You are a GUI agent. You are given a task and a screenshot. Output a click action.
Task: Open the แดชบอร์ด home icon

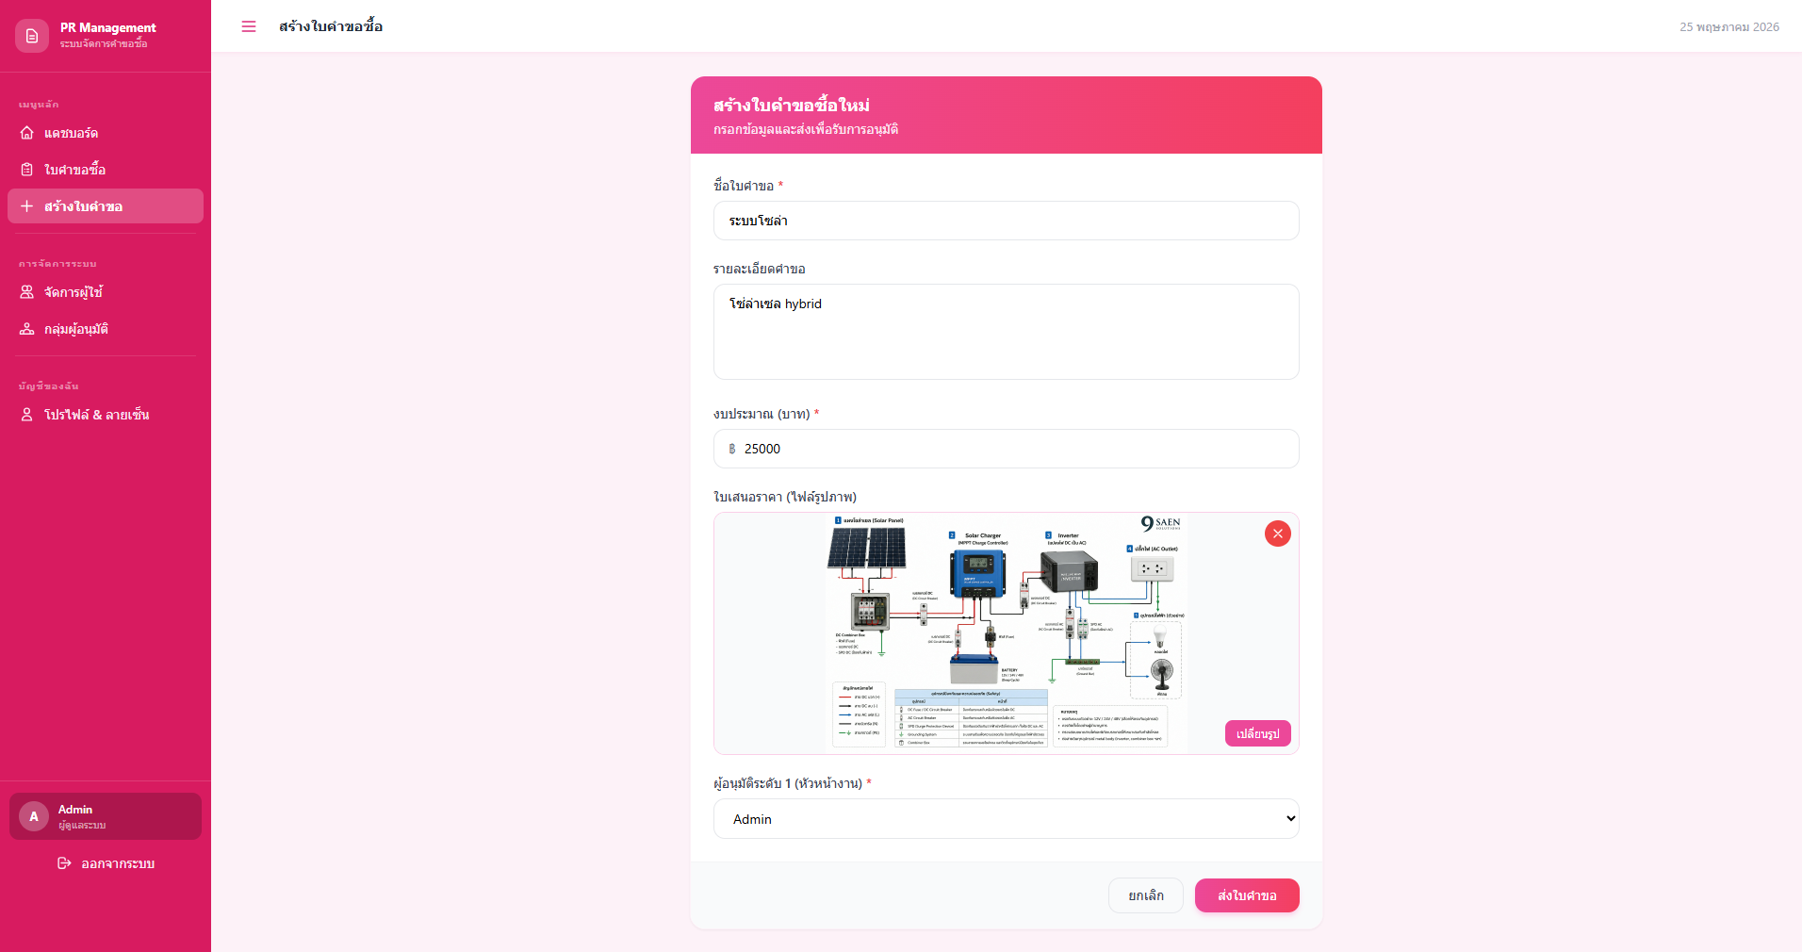27,133
